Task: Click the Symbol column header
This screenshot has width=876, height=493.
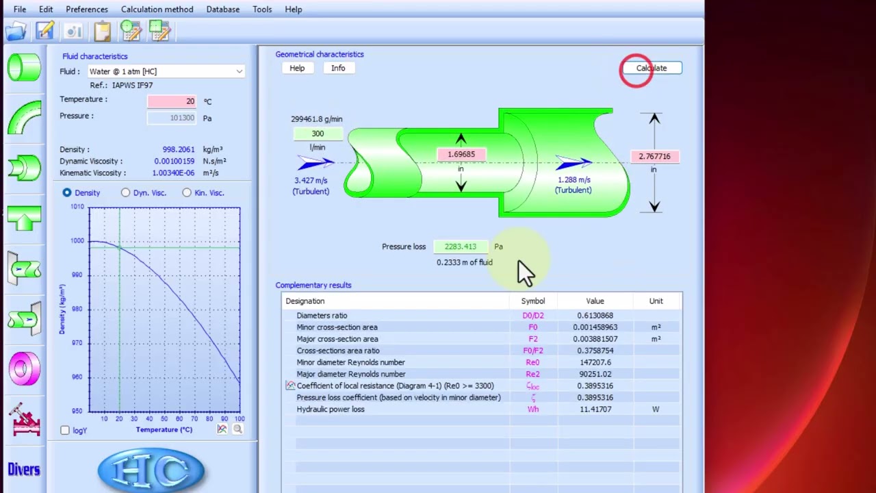Action: [x=533, y=301]
